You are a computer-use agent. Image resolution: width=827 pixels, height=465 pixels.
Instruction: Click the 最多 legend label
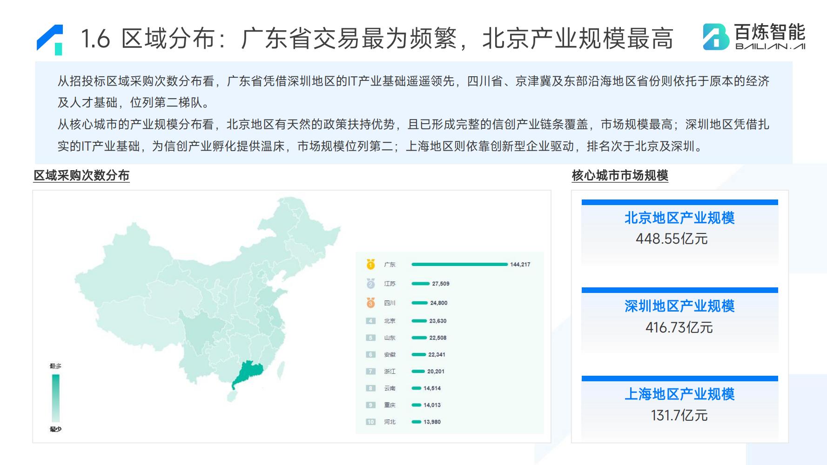pos(55,366)
